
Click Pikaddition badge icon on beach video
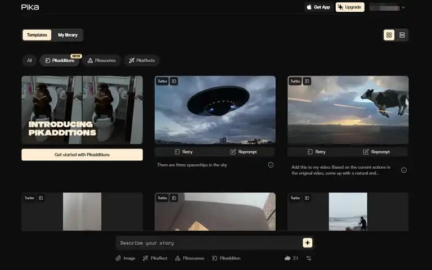(307, 198)
